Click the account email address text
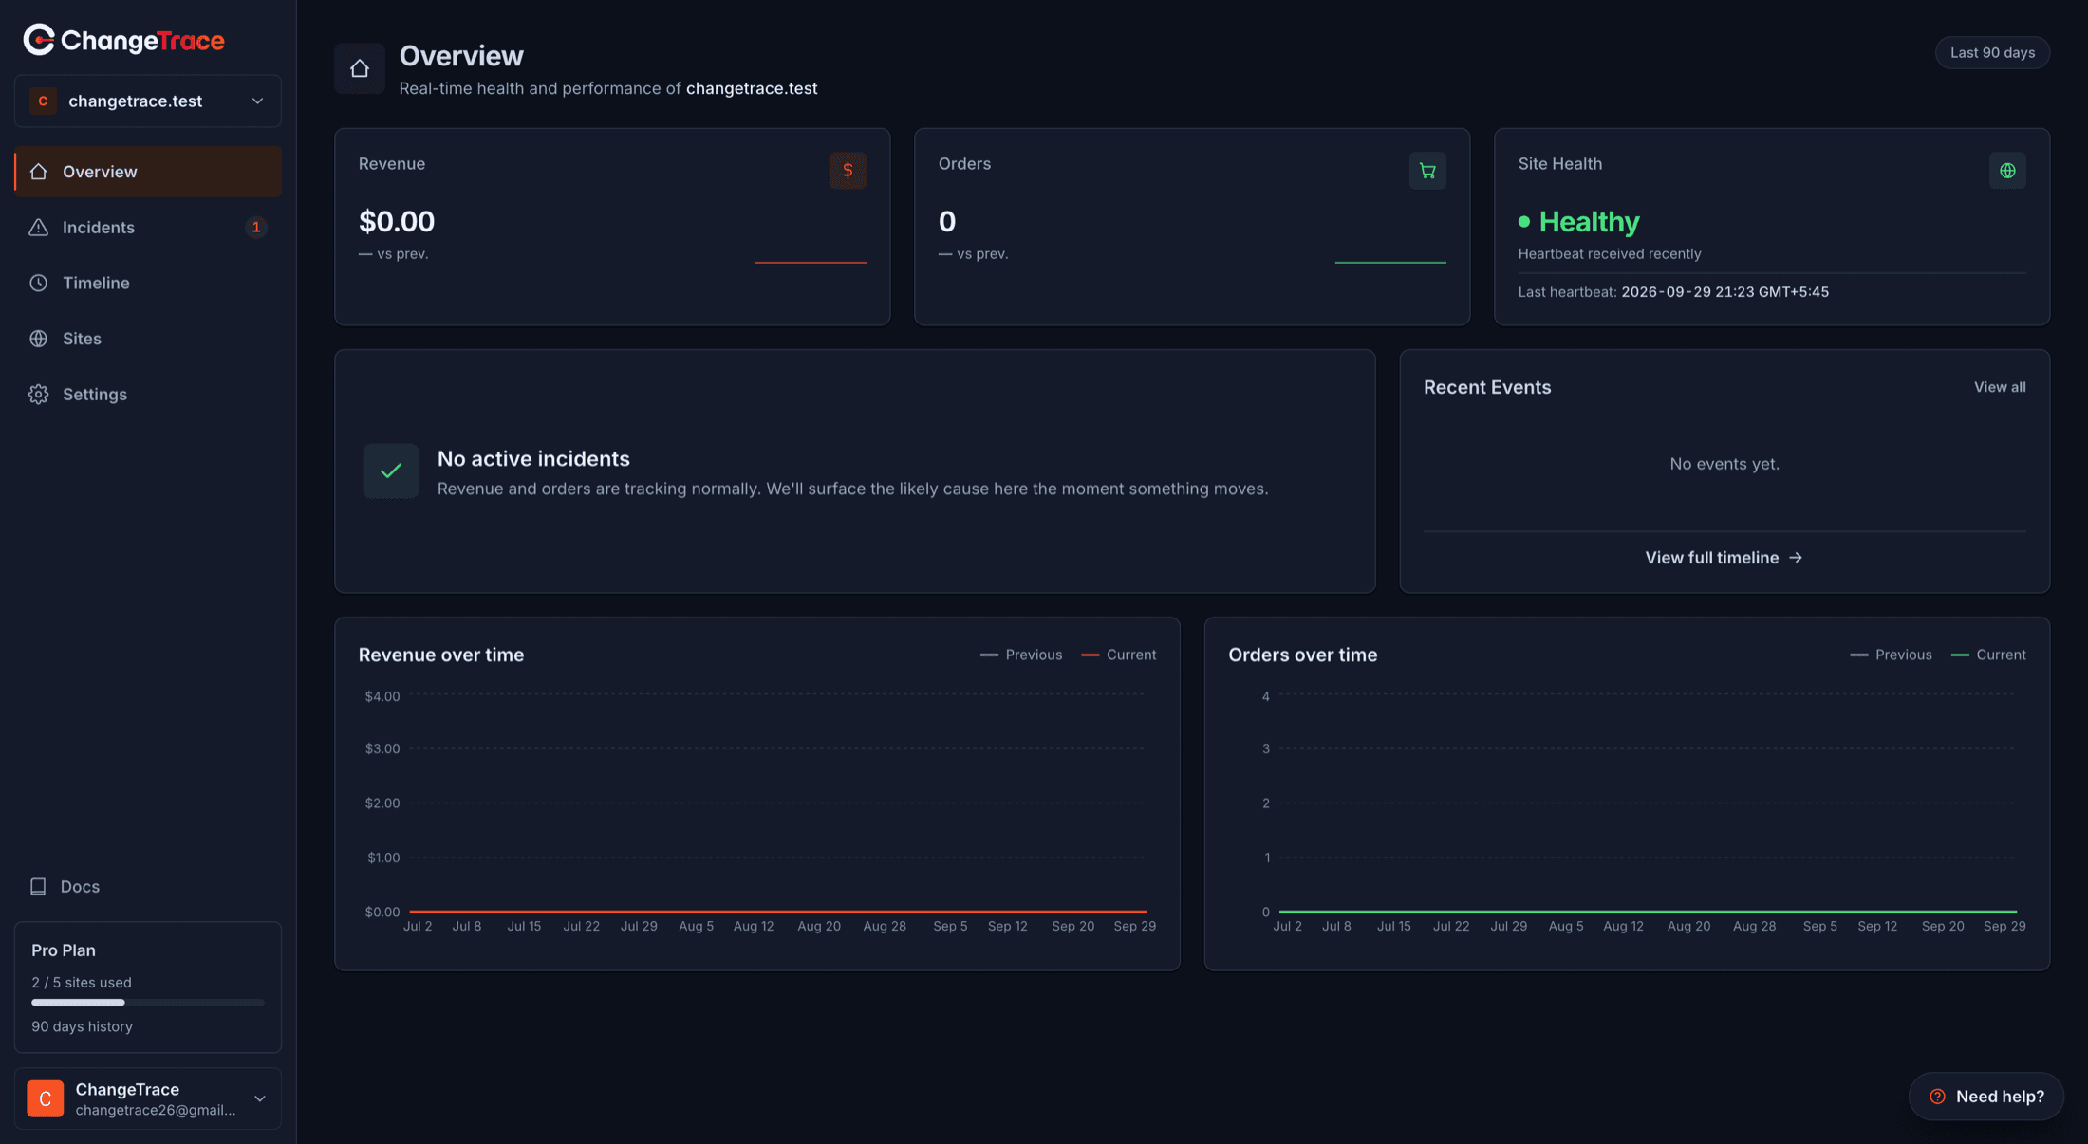Screen dimensions: 2088x1144 click(x=156, y=1111)
